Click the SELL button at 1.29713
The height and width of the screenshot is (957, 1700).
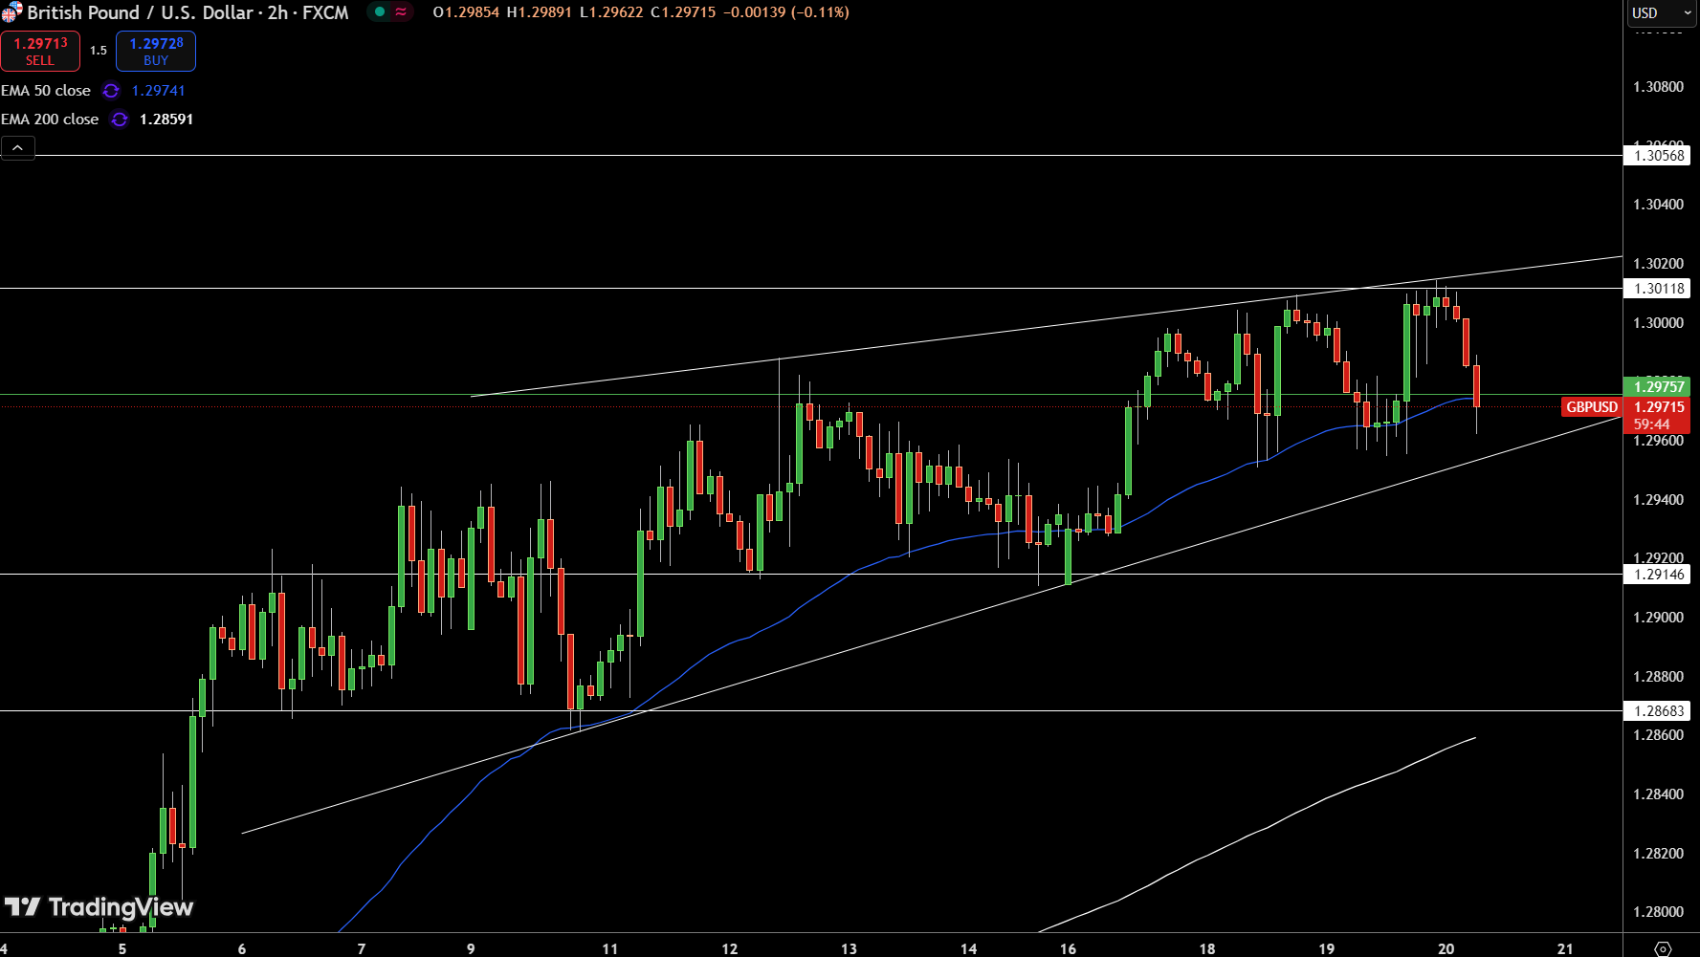[40, 52]
